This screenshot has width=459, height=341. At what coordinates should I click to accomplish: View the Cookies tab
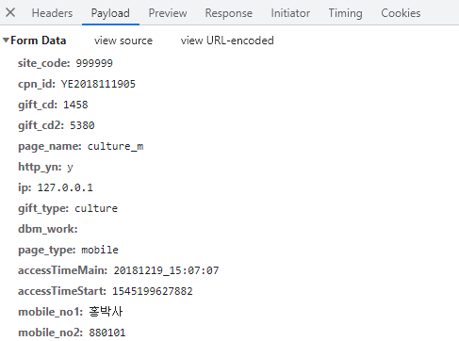pos(401,13)
